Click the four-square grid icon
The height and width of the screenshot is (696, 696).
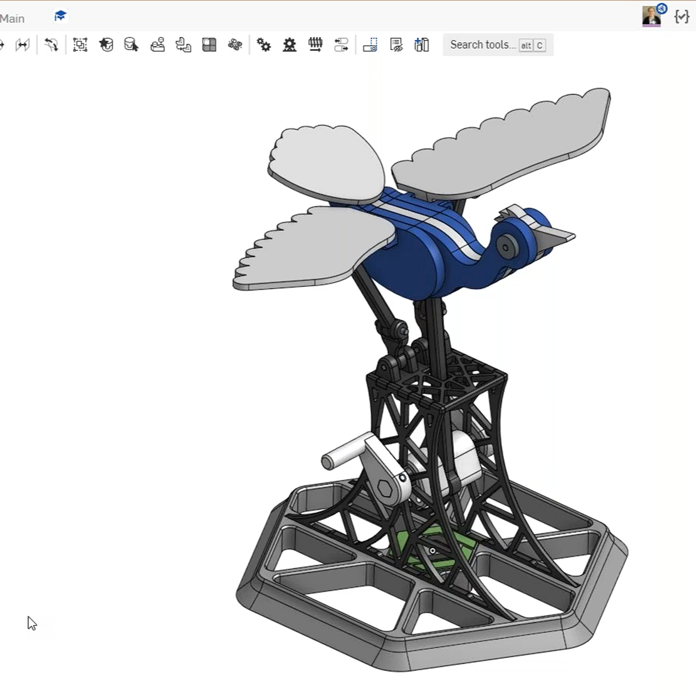pyautogui.click(x=209, y=45)
